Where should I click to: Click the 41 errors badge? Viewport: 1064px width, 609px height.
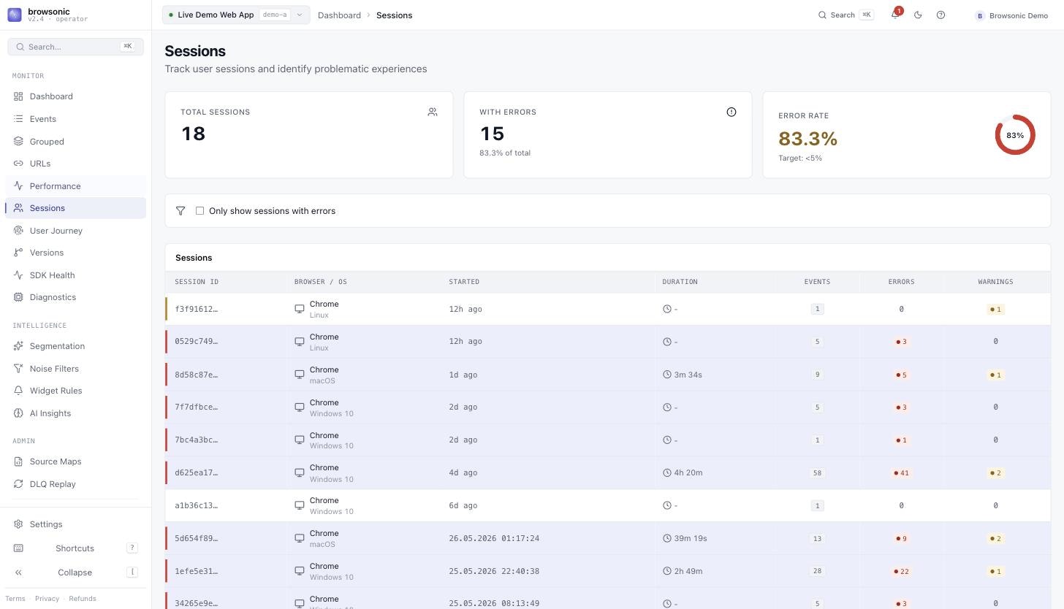click(x=901, y=473)
